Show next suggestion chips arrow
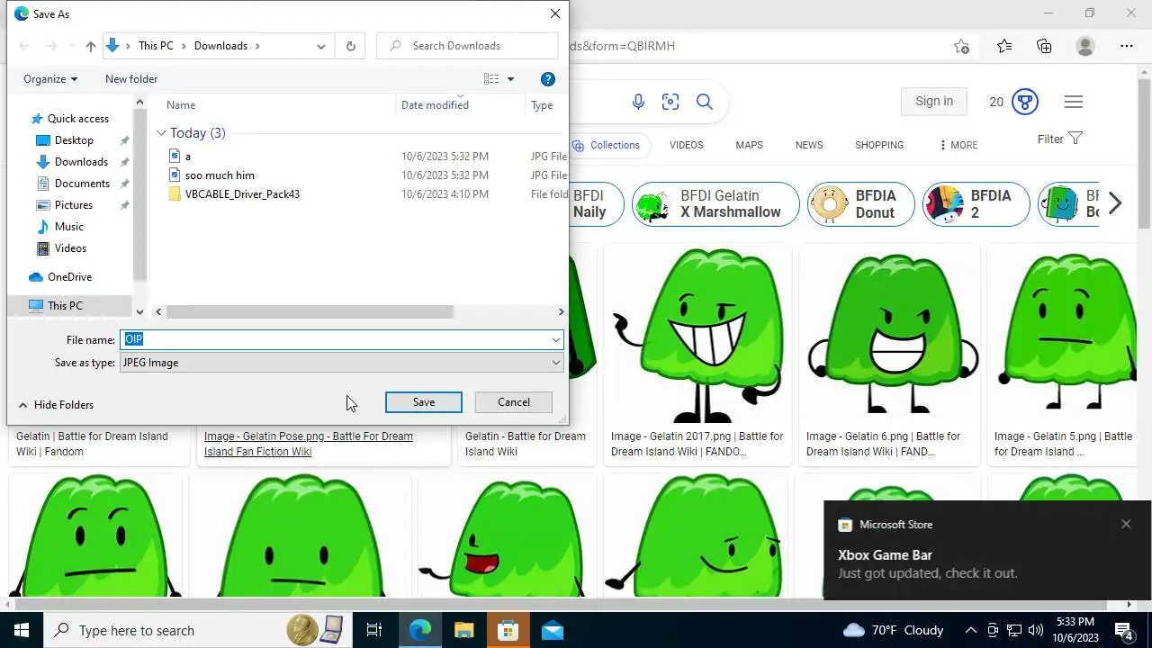Image resolution: width=1152 pixels, height=648 pixels. pos(1115,203)
